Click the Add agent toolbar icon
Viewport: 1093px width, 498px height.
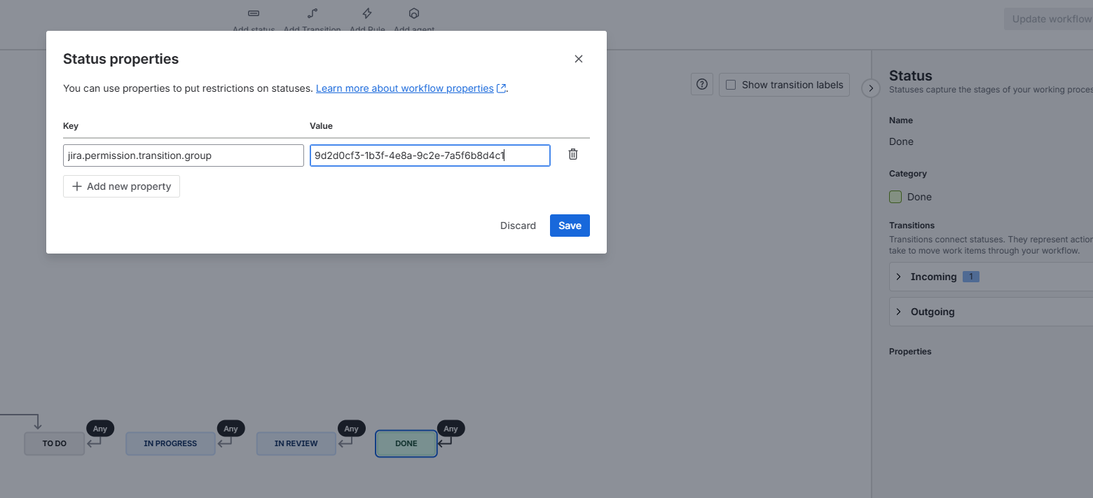414,13
